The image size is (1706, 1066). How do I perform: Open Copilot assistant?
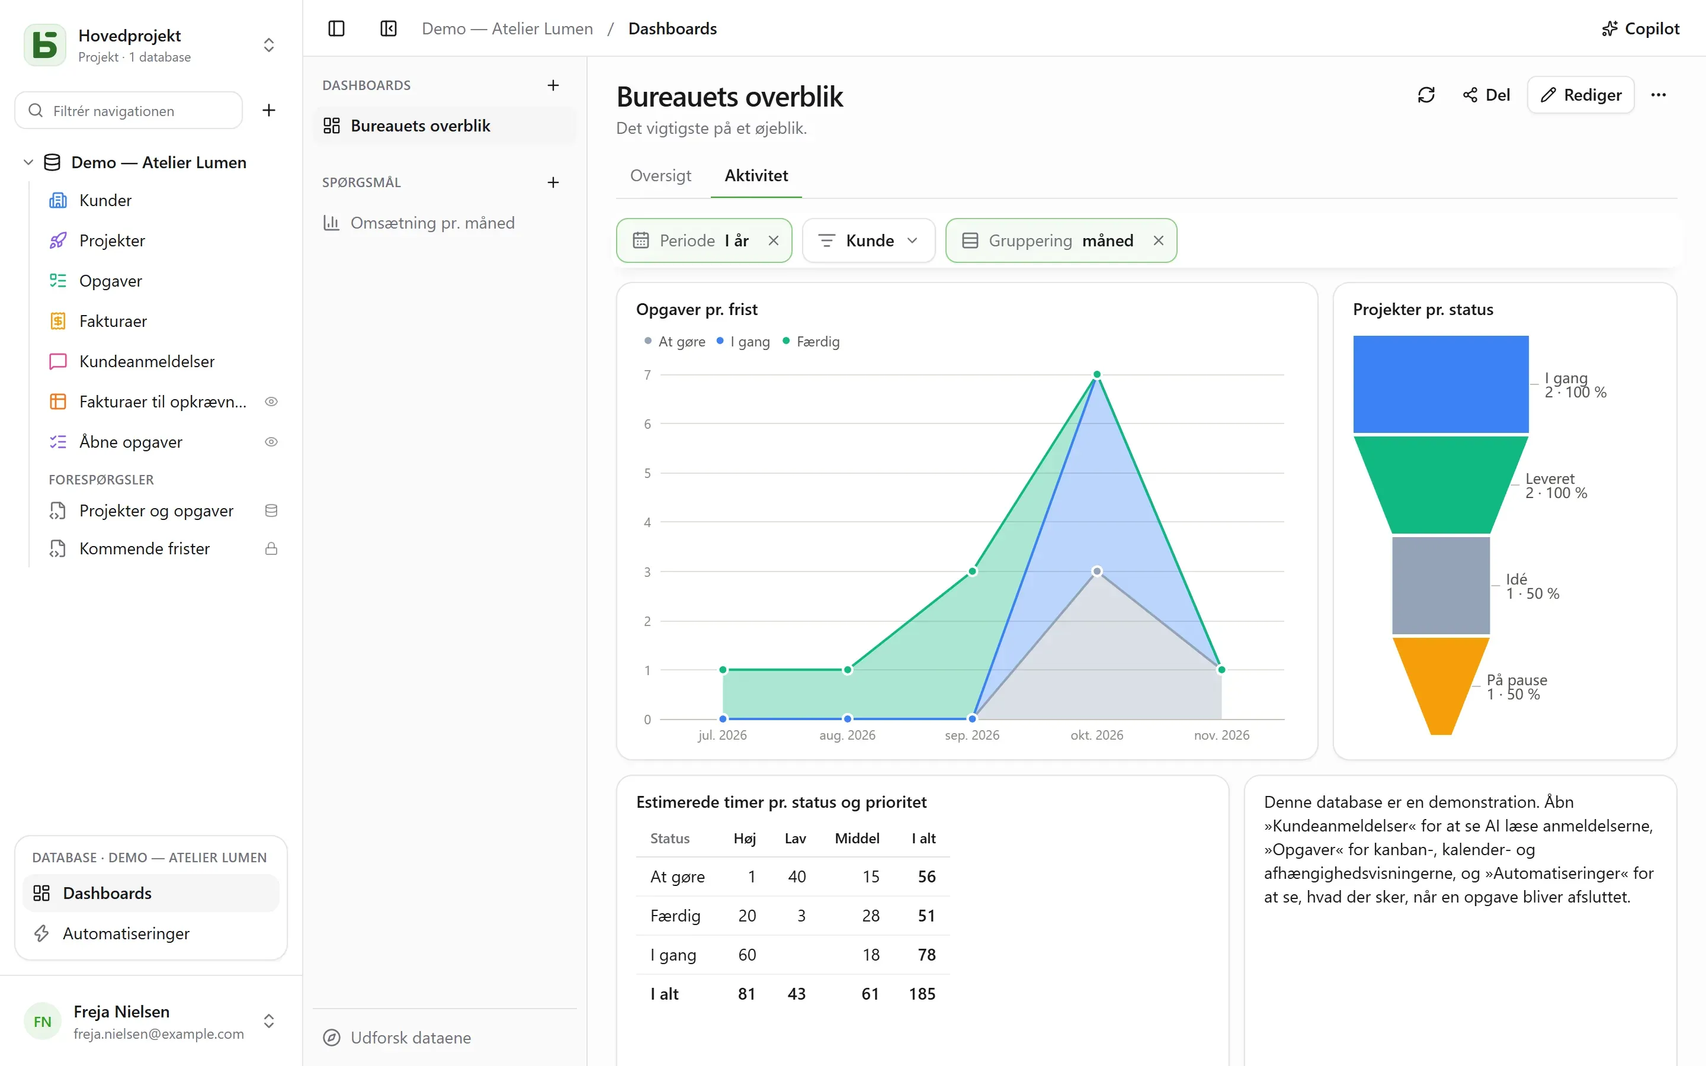[x=1640, y=28]
